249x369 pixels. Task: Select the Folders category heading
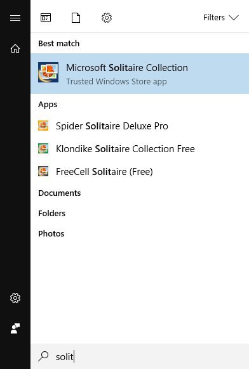pyautogui.click(x=51, y=214)
